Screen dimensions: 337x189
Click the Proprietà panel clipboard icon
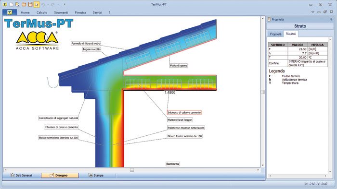[x=269, y=19]
